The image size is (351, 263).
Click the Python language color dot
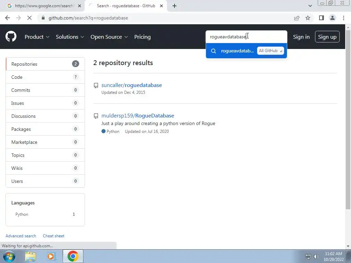[x=104, y=131]
